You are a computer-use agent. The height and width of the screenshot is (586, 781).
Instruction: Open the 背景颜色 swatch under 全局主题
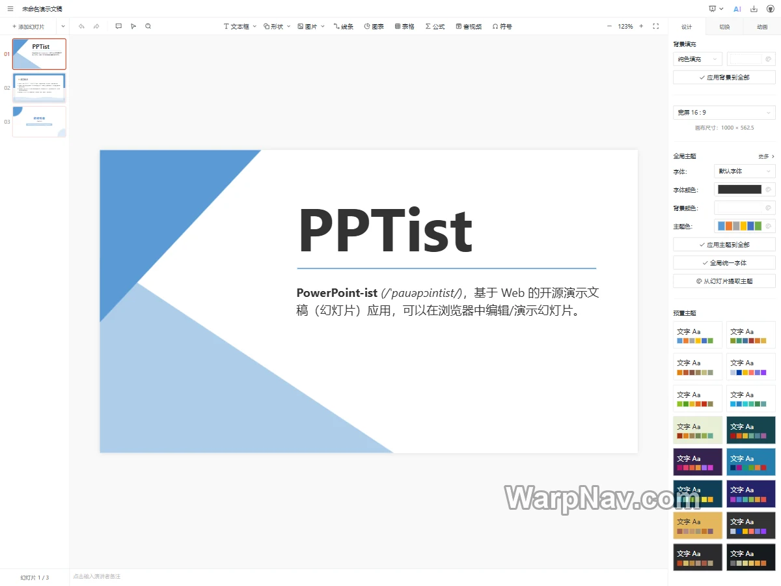(745, 208)
